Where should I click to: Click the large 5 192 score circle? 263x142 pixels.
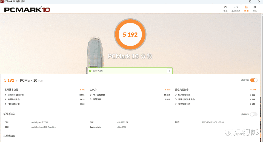click(130, 34)
